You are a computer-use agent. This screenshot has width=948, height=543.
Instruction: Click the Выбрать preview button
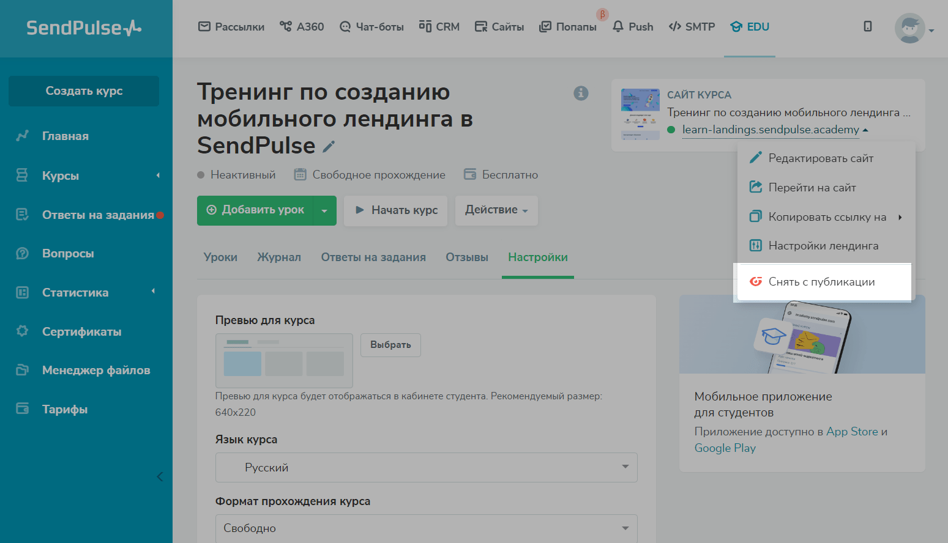[x=390, y=345]
